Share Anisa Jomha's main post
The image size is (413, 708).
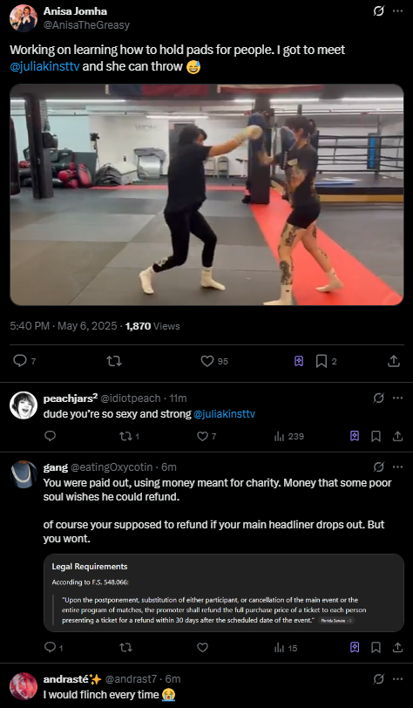click(394, 361)
